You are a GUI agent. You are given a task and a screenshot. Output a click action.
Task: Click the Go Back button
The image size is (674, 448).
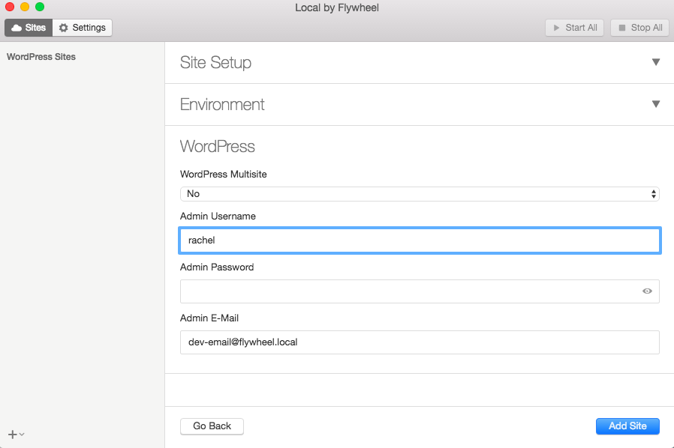tap(212, 426)
